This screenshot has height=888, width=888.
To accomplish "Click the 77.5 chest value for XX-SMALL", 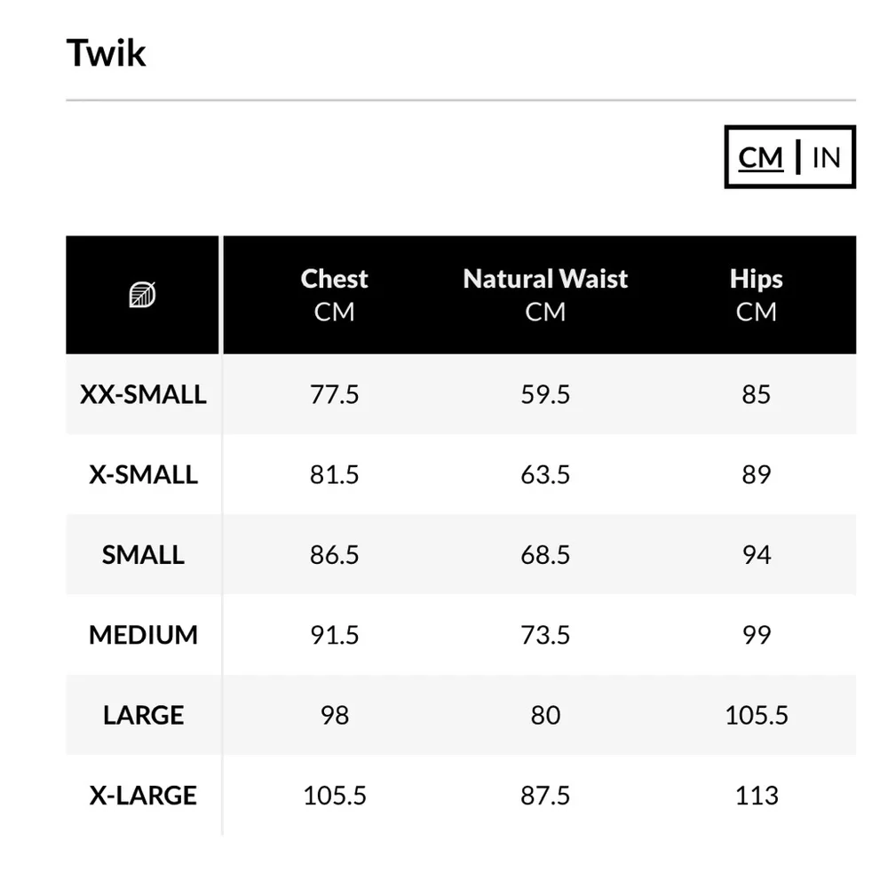I will point(335,394).
